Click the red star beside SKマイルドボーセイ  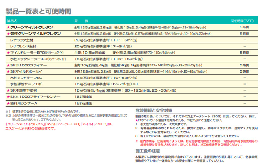pyautogui.click(x=8, y=71)
